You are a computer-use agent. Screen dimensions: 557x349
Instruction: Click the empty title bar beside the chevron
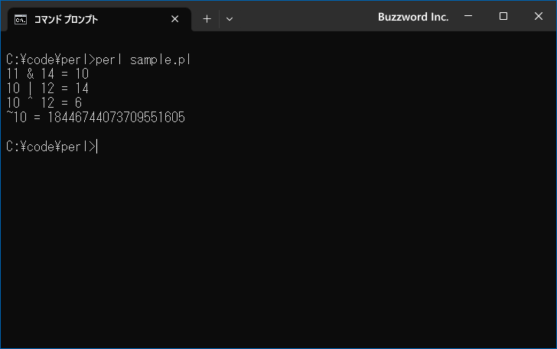[305, 16]
